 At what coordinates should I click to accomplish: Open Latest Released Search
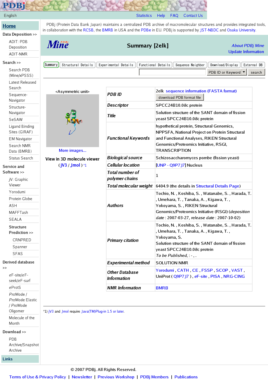point(22,85)
